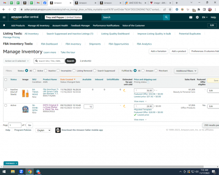Open the English language dropdown in footer
The height and width of the screenshot is (175, 219).
point(43,130)
